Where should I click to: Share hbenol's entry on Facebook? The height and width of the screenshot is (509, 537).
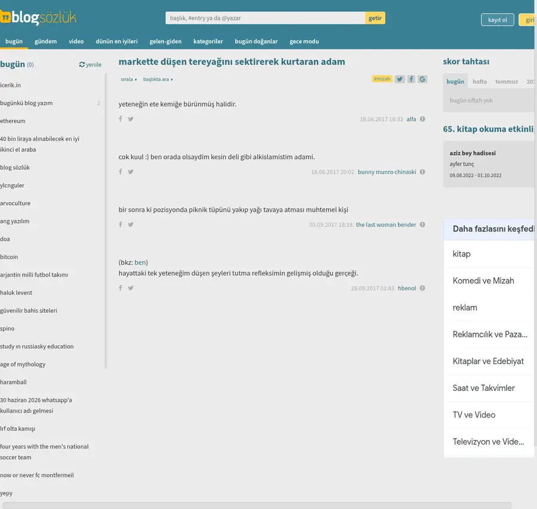pos(120,288)
